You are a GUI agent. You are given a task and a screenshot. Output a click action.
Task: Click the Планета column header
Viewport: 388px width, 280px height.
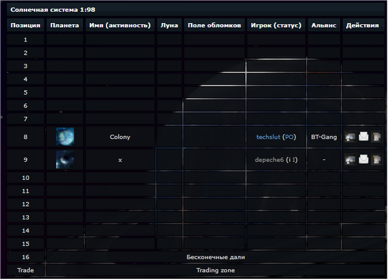click(65, 25)
